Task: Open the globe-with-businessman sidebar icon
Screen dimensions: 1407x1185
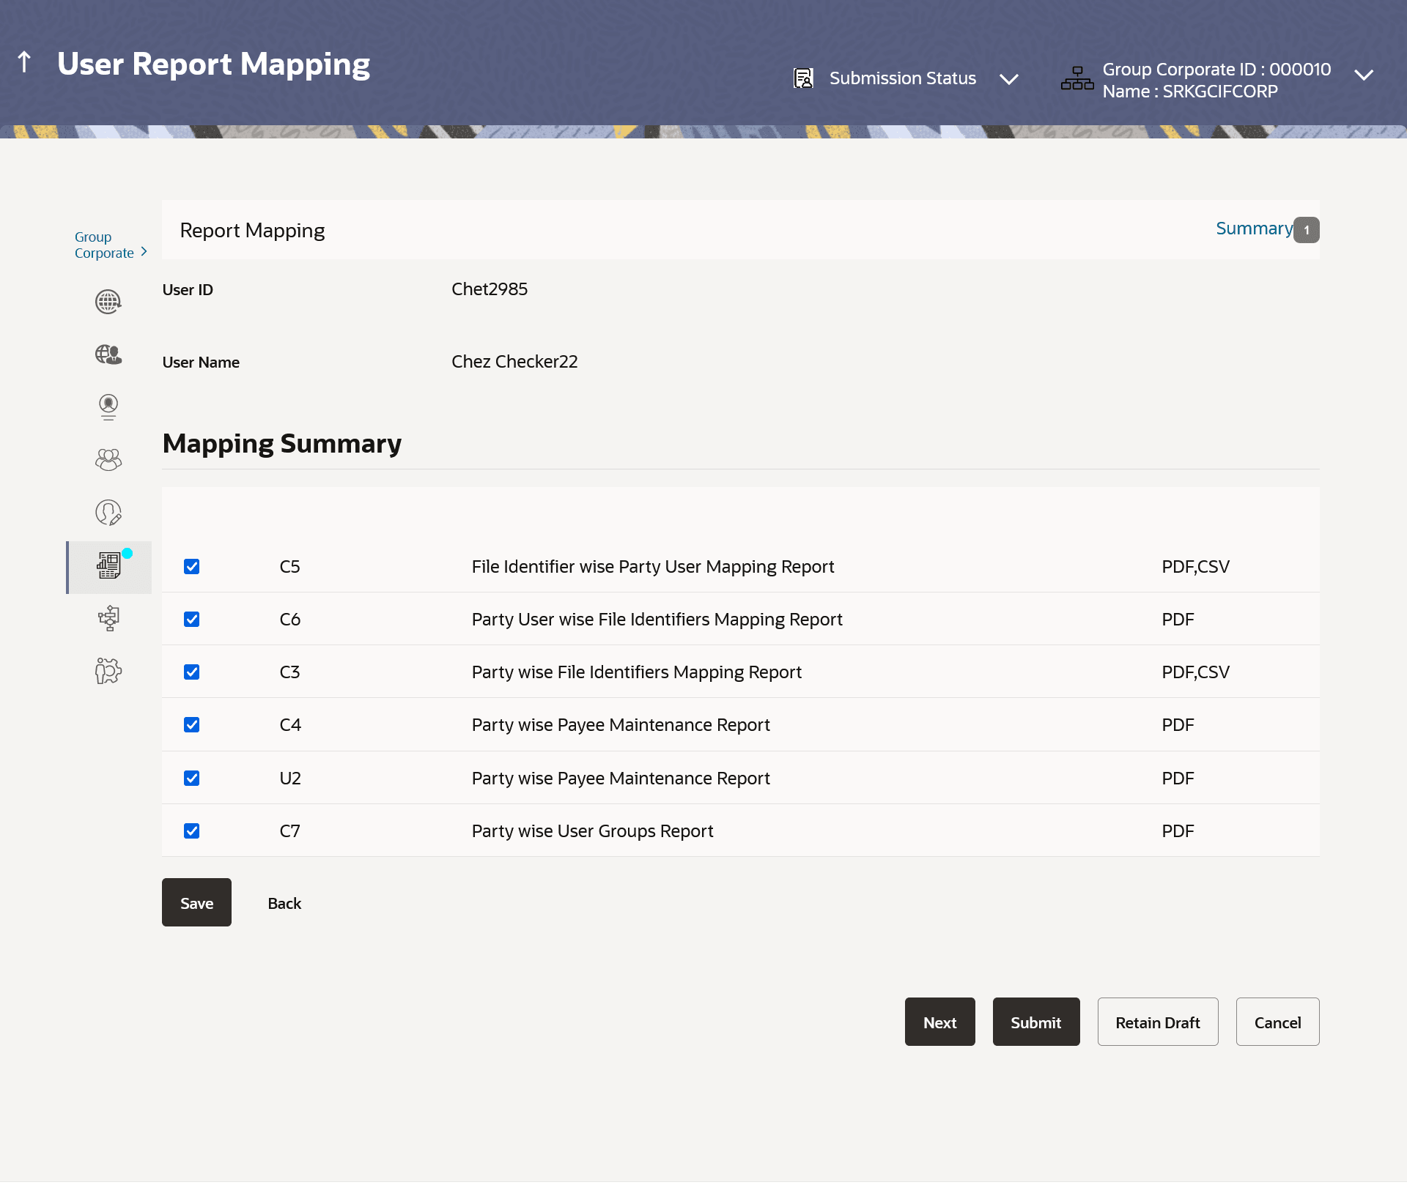Action: tap(108, 354)
